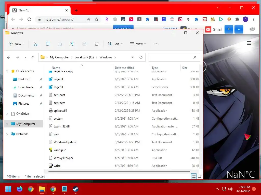Open Desktop in Quick access
The width and height of the screenshot is (261, 195).
click(24, 79)
